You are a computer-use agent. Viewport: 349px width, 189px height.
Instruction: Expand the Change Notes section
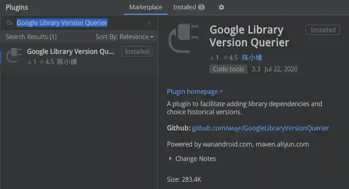192,159
